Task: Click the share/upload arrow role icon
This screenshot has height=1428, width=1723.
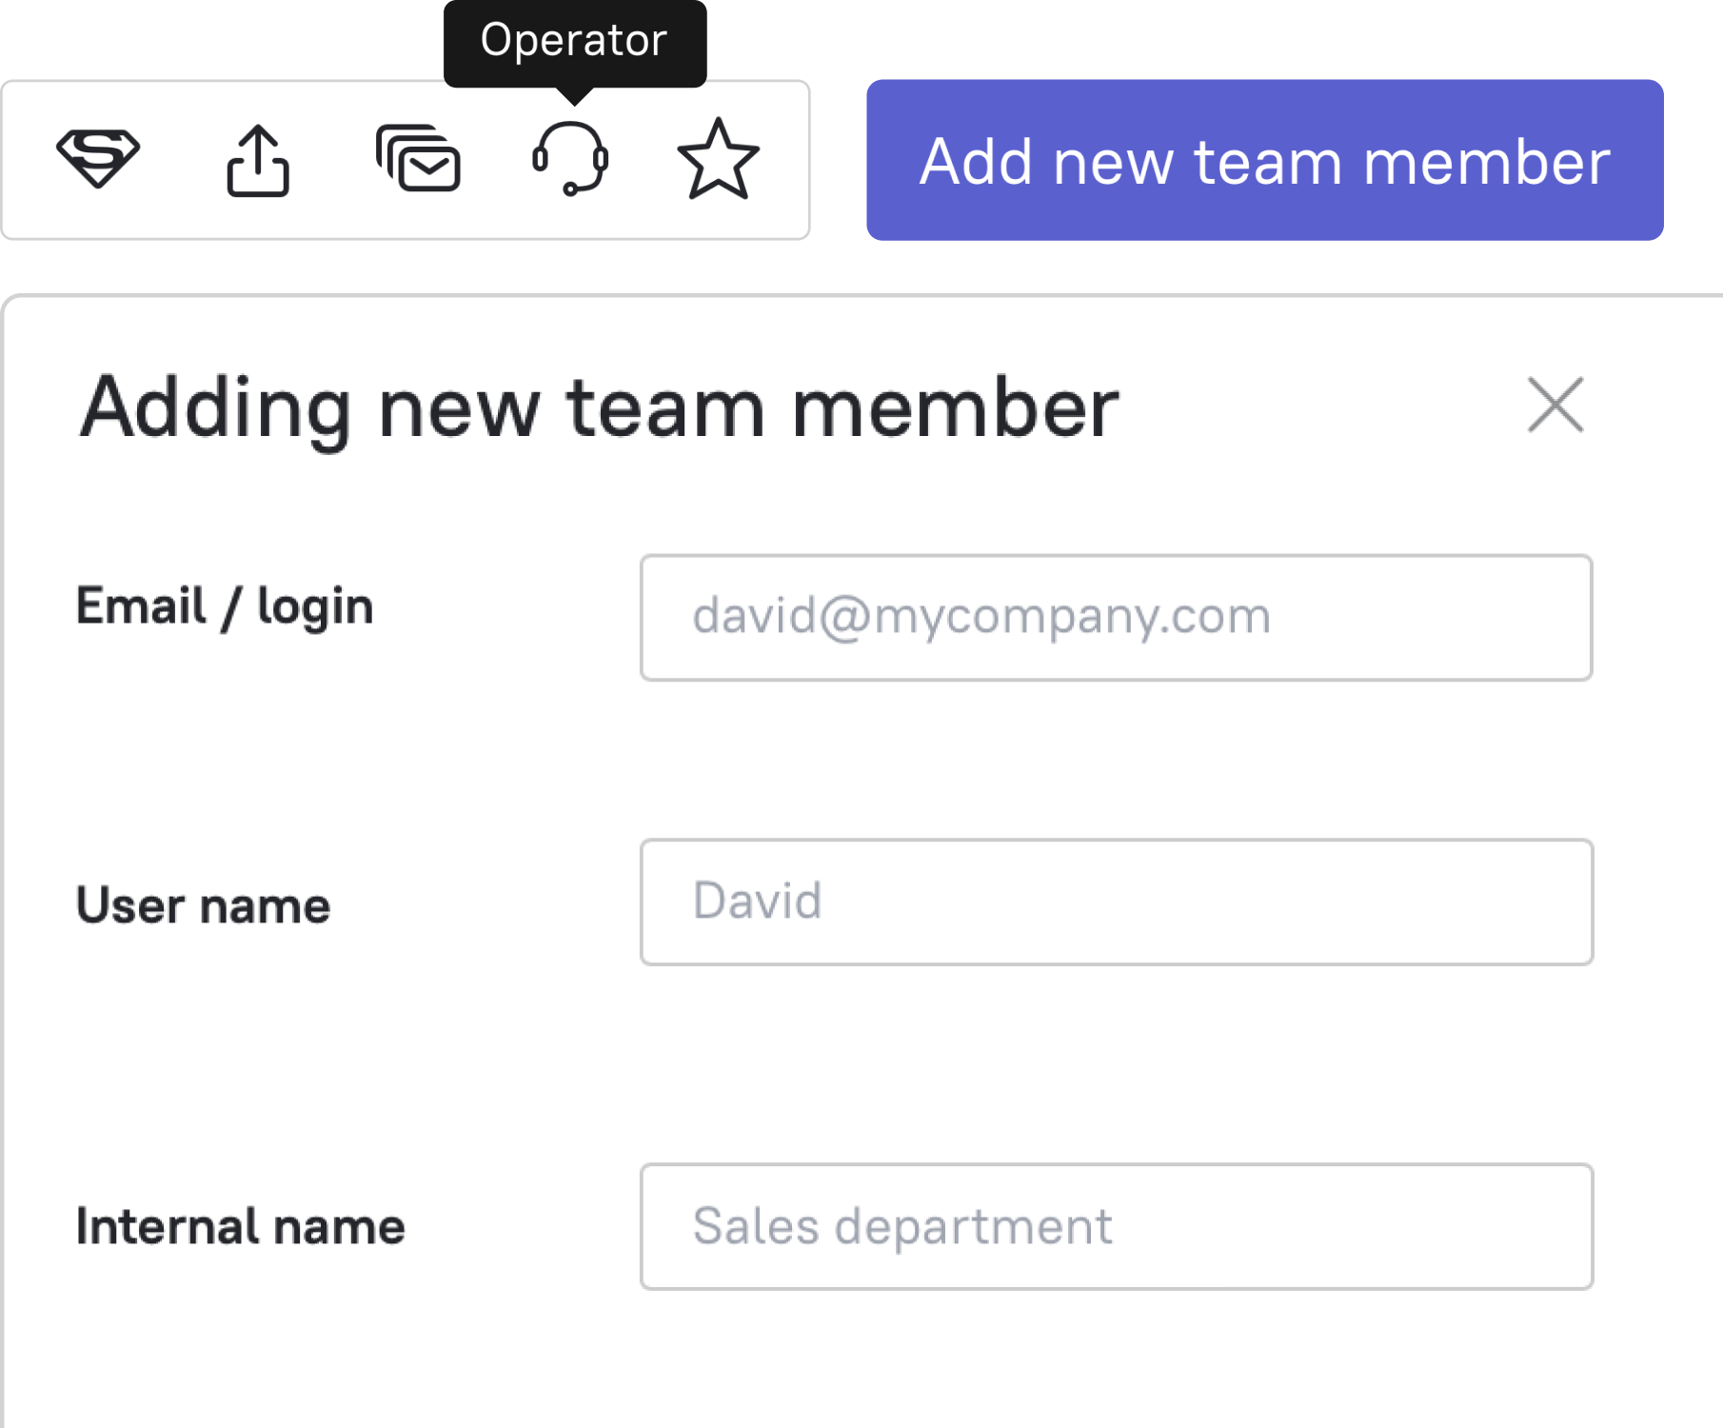Action: (258, 160)
